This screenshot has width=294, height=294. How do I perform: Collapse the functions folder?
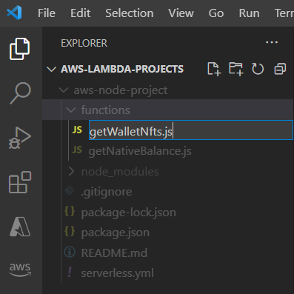[71, 110]
